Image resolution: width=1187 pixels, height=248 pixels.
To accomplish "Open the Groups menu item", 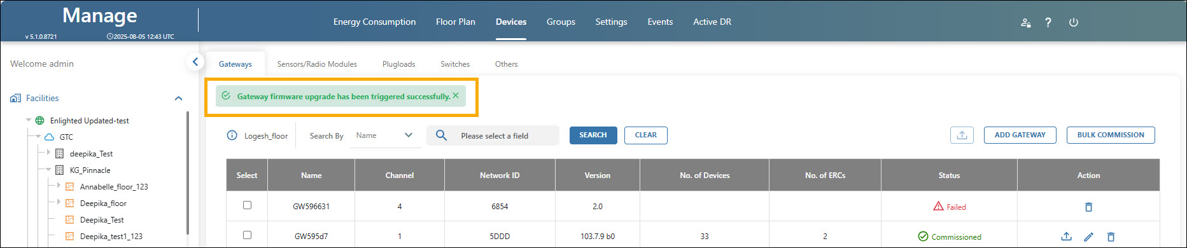I will click(x=561, y=22).
